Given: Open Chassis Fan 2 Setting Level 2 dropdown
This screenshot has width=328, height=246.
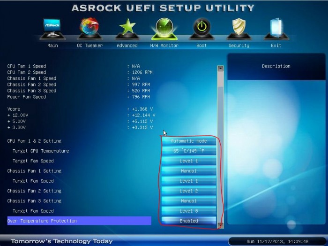Looking at the screenshot, I should [189, 191].
